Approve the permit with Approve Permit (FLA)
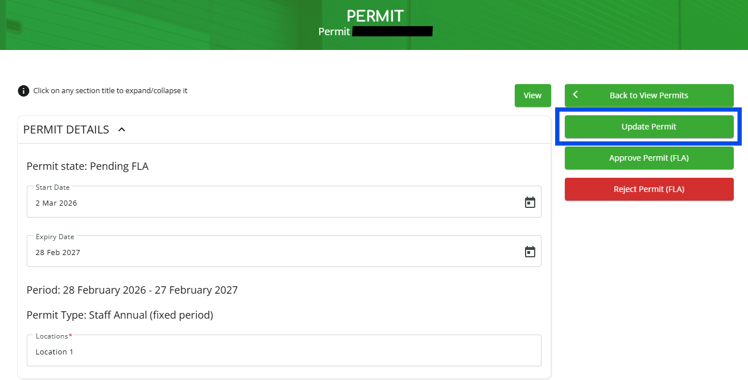This screenshot has height=380, width=748. click(x=648, y=158)
